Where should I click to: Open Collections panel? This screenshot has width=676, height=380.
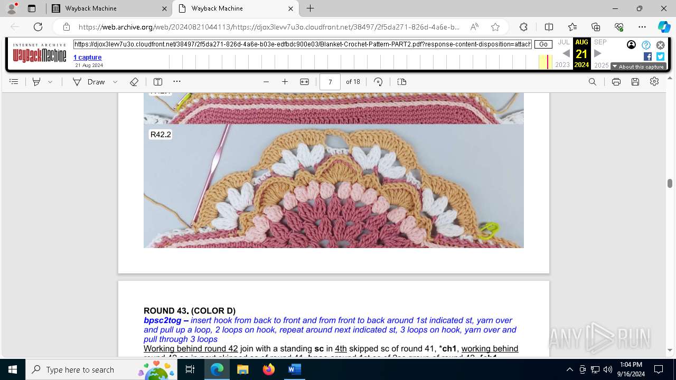[596, 27]
